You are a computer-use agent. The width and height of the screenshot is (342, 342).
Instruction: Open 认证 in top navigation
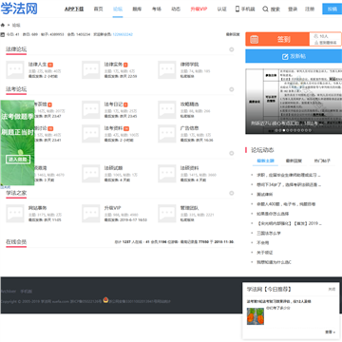(x=222, y=9)
